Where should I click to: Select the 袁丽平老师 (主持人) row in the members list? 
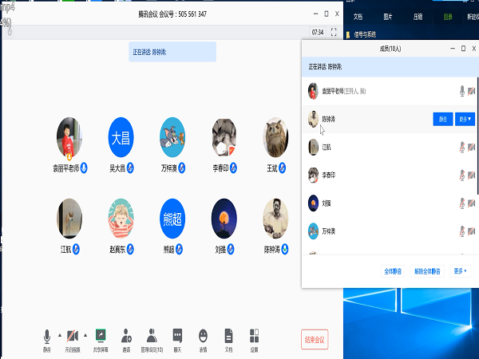click(390, 91)
